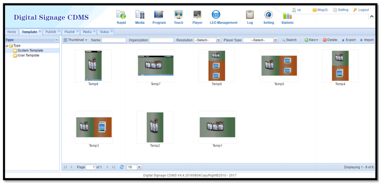The width and height of the screenshot is (379, 183).
Task: Select the Temp5 template thumbnail
Action: pos(279,66)
